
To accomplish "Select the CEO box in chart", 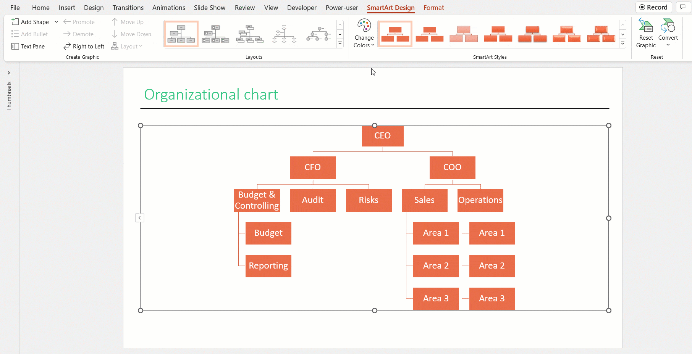I will 382,136.
